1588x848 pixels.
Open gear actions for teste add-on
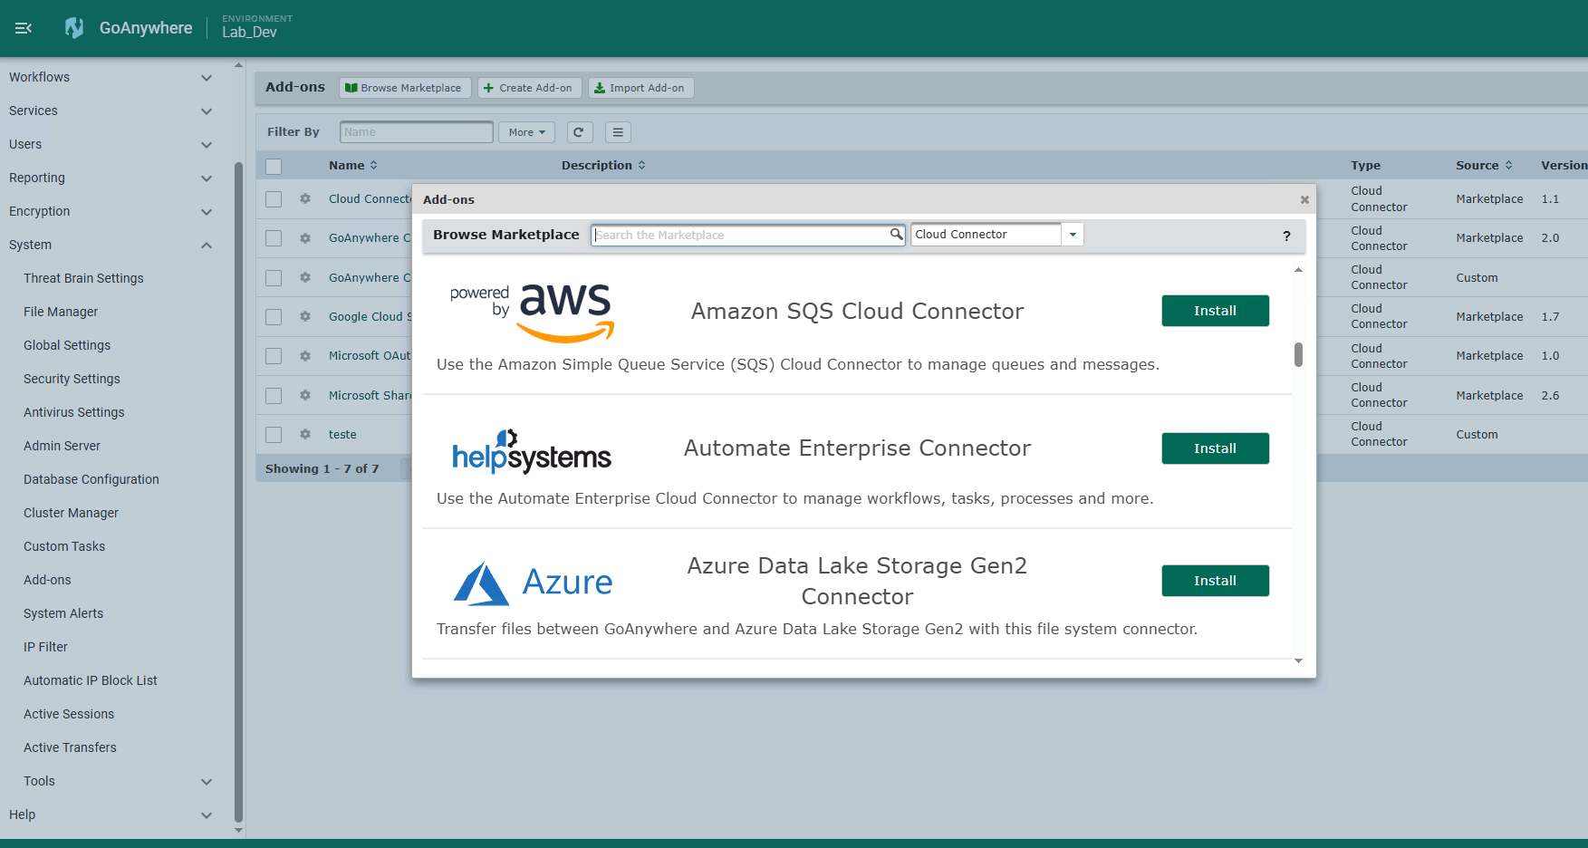click(x=305, y=435)
